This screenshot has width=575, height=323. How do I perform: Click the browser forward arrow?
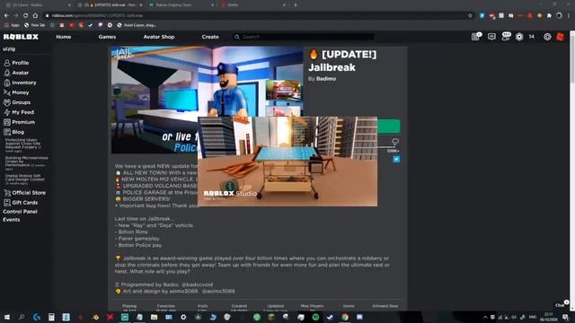[x=16, y=16]
